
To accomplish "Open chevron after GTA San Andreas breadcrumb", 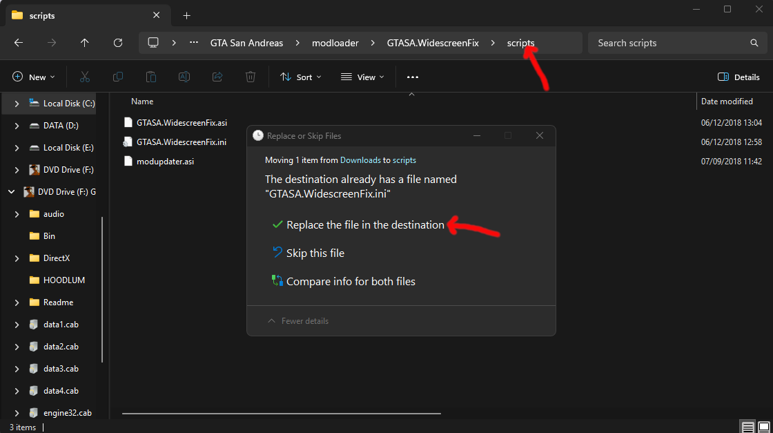I will coord(297,43).
